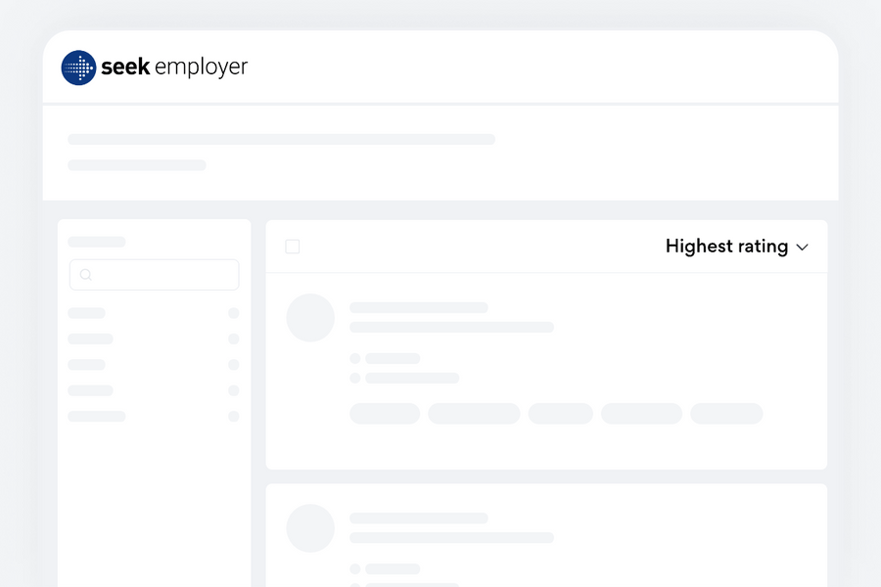
Task: Tick the select-all checkbox beside Highest rating
Action: (293, 247)
